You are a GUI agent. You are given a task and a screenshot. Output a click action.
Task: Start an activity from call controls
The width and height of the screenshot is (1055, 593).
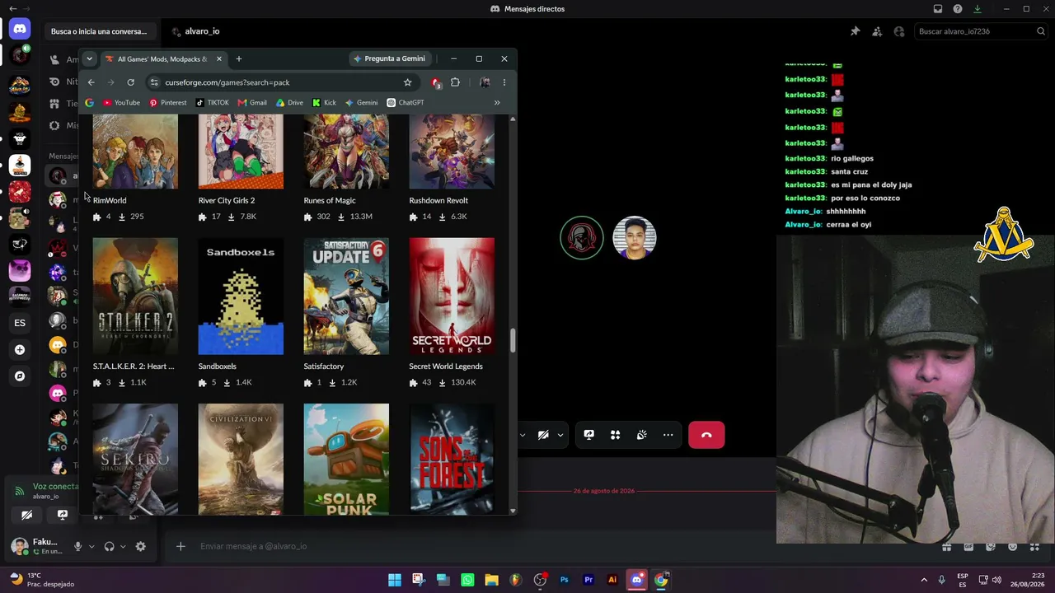615,435
